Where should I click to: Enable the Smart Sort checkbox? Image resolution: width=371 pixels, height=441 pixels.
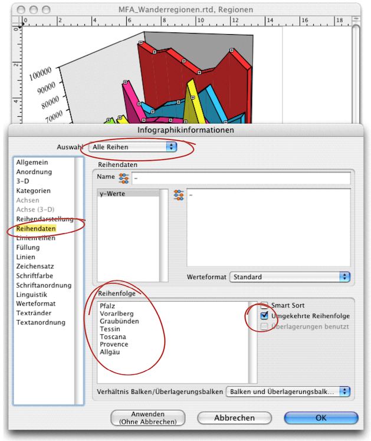[265, 305]
